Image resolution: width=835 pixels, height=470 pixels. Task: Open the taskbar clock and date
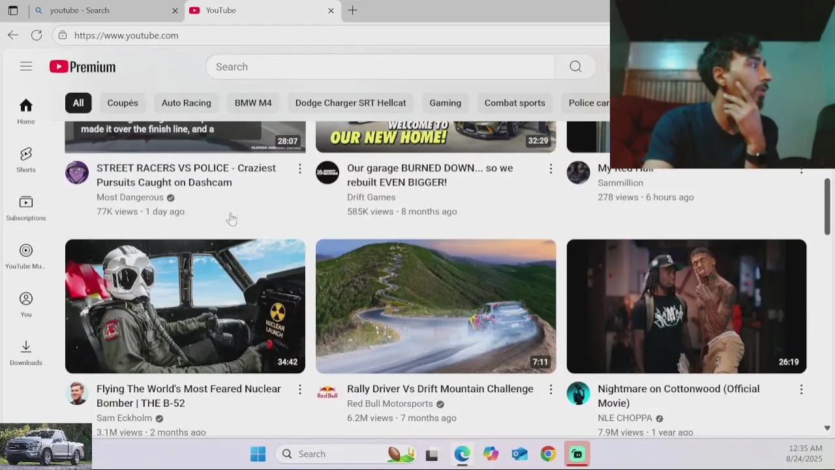tap(805, 454)
